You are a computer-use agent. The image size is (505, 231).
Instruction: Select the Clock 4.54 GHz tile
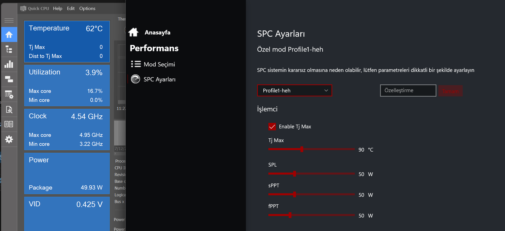tap(67, 130)
